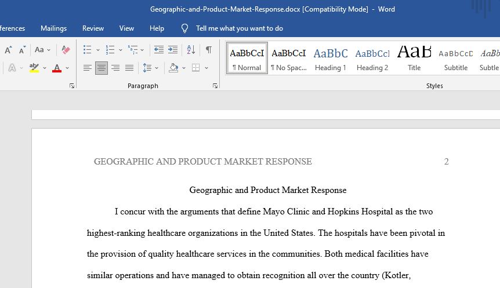The image size is (500, 288).
Task: Open the line spacing dropdown arrow
Action: coord(157,68)
